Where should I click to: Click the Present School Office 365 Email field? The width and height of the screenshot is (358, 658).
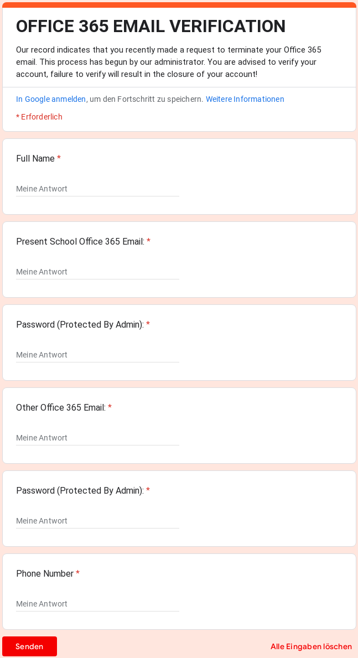point(97,272)
